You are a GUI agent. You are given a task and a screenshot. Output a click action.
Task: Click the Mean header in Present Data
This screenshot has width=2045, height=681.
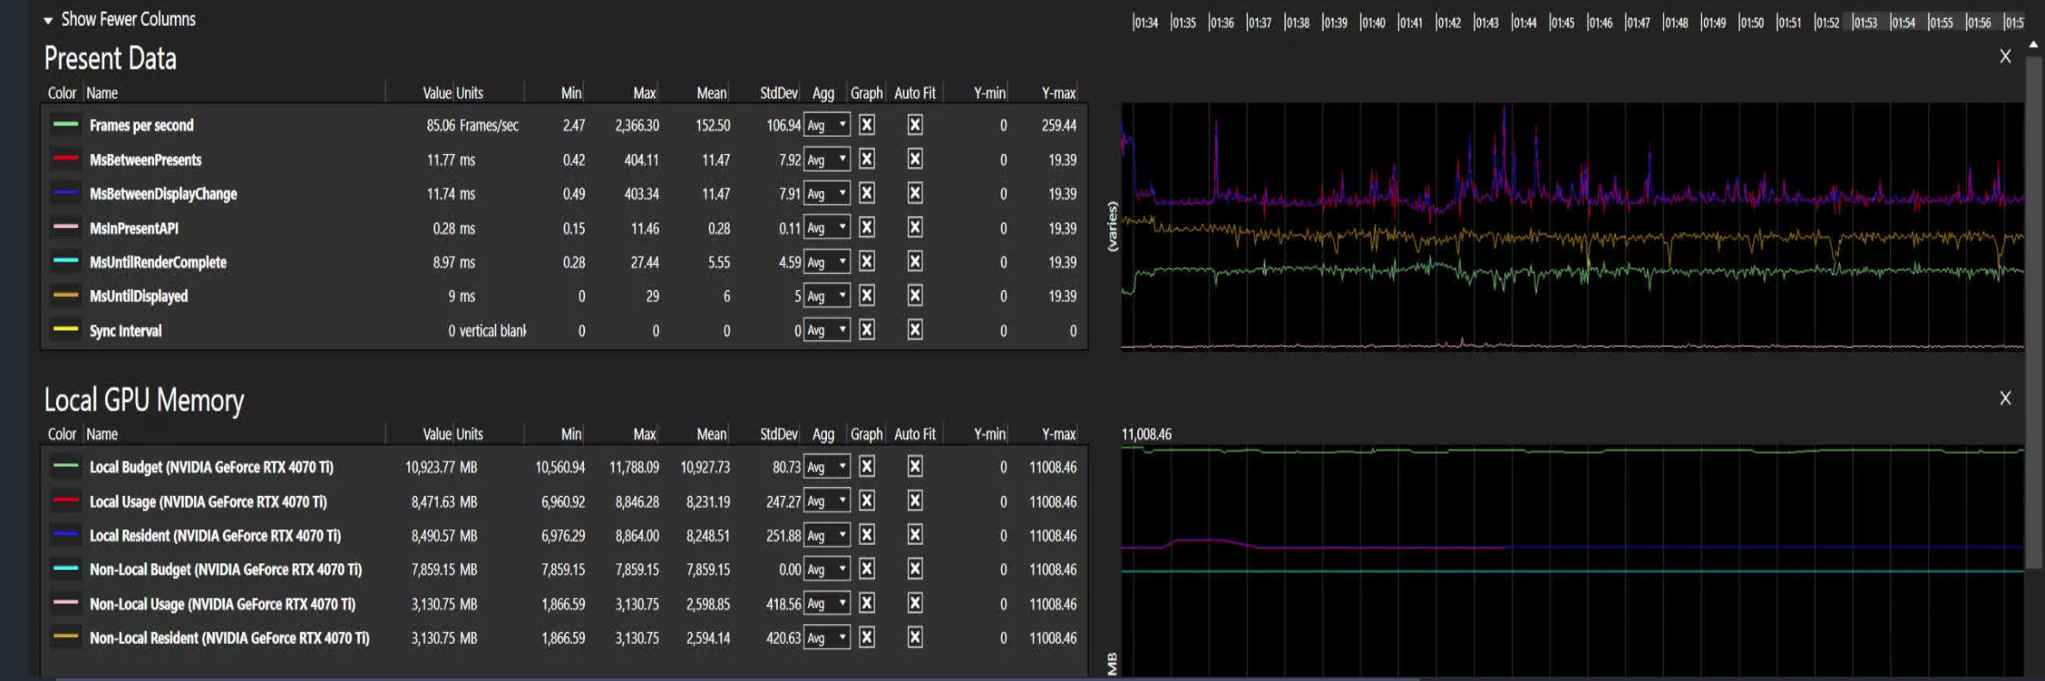coord(712,93)
